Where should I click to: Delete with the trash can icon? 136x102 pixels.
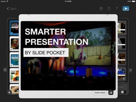click(x=101, y=8)
